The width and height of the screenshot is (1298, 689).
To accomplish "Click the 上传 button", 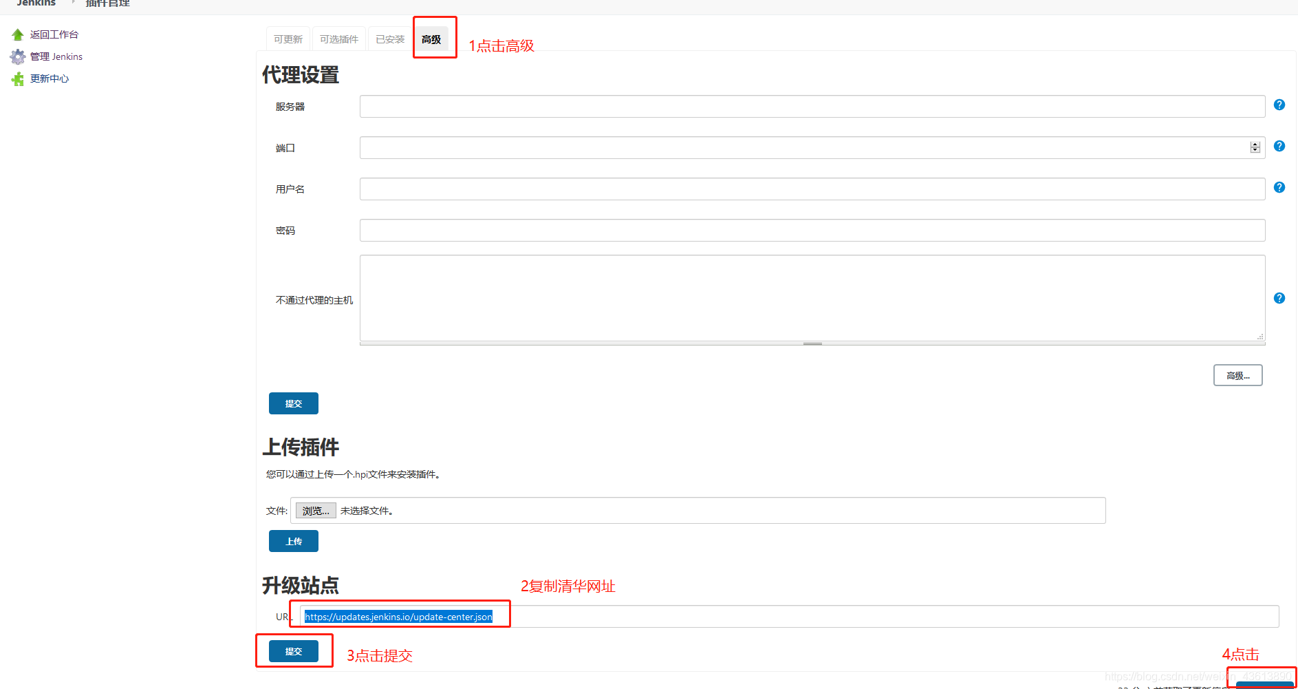I will (294, 541).
